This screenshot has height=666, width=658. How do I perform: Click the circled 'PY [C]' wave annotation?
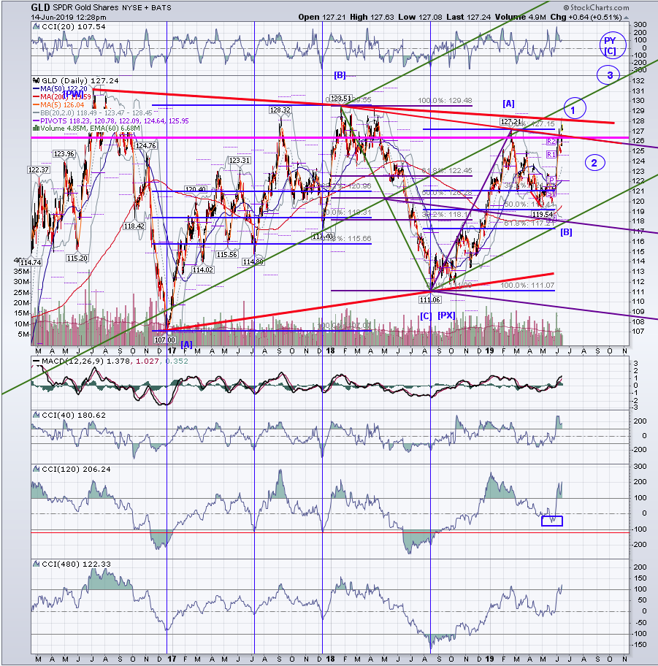tap(613, 45)
